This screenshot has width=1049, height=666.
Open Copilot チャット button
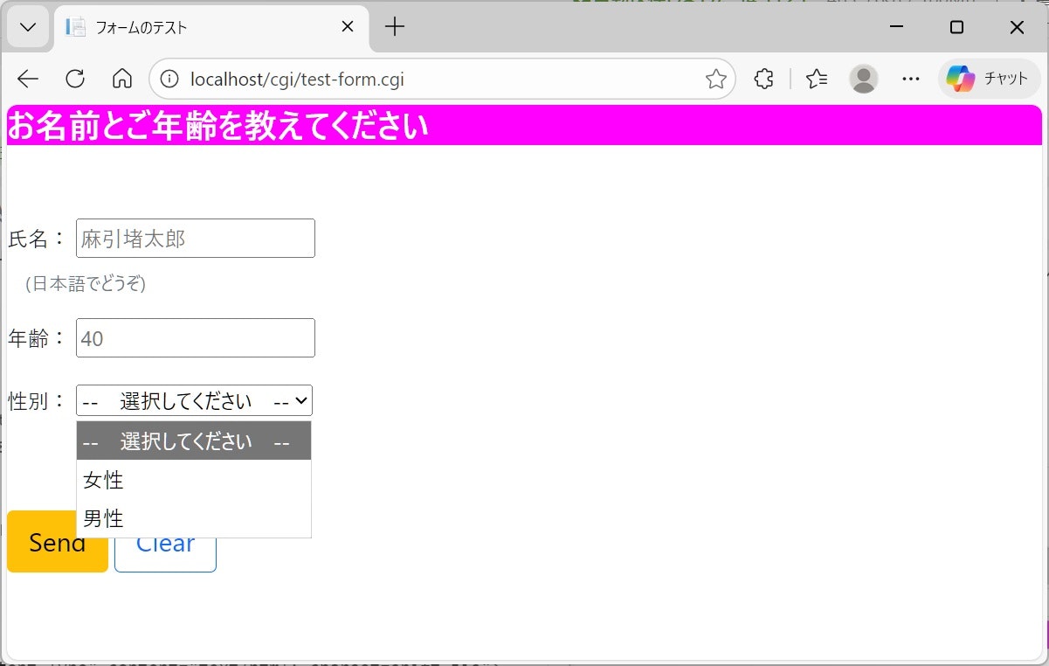pyautogui.click(x=990, y=80)
